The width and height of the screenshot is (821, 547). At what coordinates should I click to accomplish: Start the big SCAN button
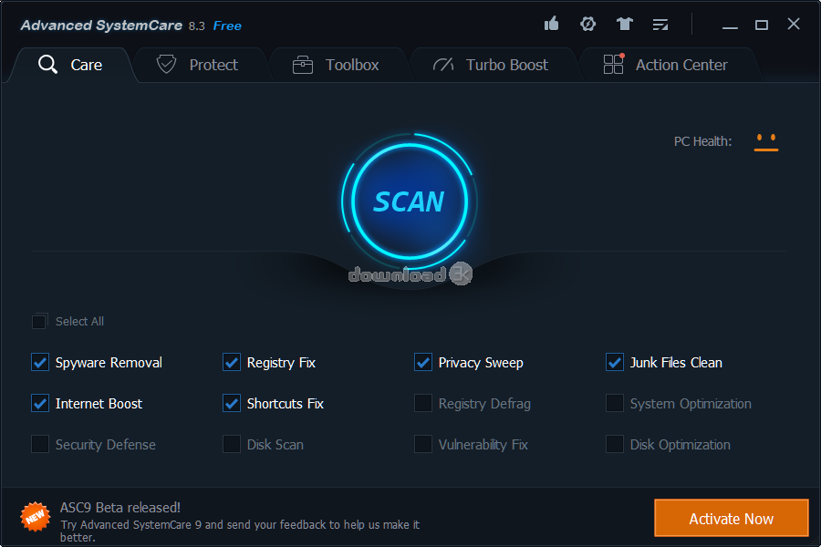pyautogui.click(x=410, y=201)
